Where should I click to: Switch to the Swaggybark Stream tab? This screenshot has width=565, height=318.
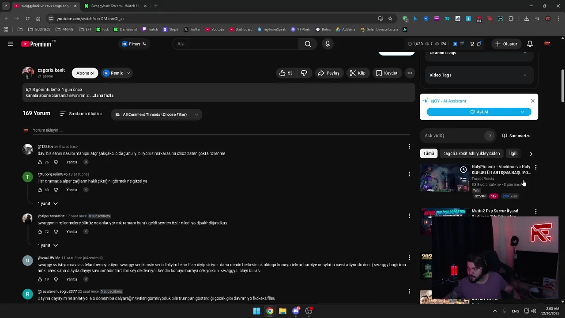pos(116,6)
